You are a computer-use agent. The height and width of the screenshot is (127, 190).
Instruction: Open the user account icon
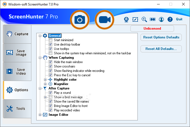tap(161, 19)
